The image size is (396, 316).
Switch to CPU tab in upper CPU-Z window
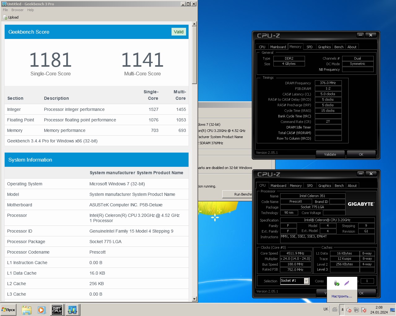[262, 47]
